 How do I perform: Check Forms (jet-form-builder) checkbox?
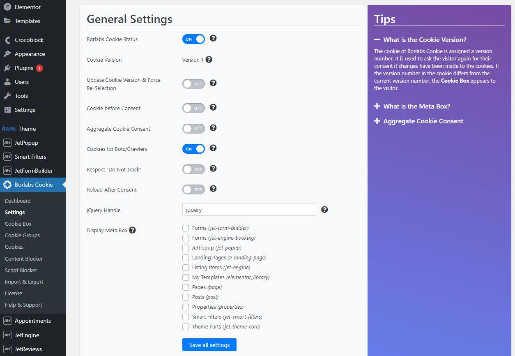tap(186, 228)
